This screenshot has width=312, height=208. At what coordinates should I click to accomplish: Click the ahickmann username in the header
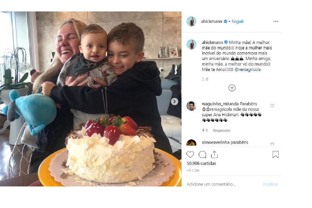pos(211,22)
